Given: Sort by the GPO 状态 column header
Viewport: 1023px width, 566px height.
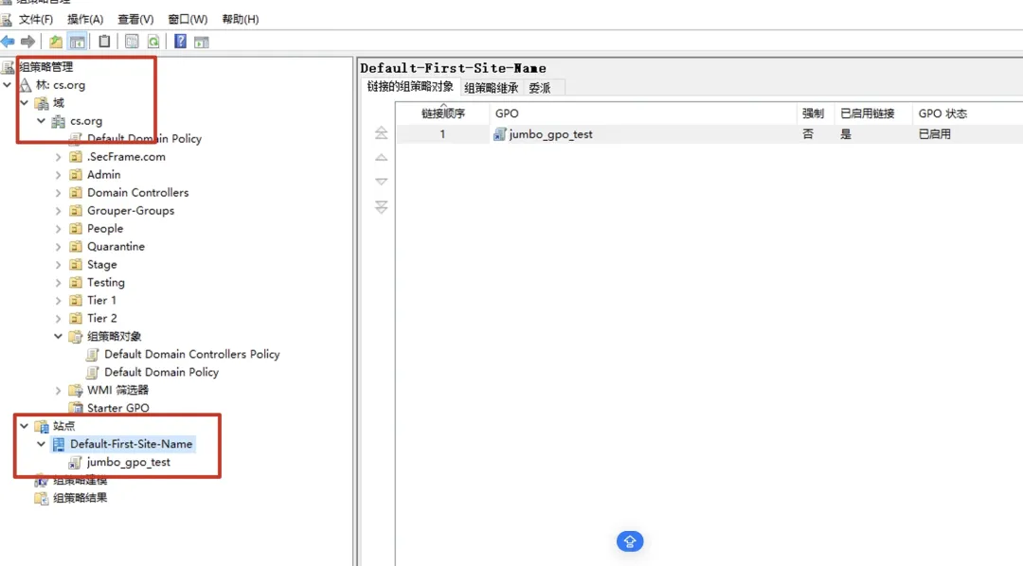Looking at the screenshot, I should point(967,114).
